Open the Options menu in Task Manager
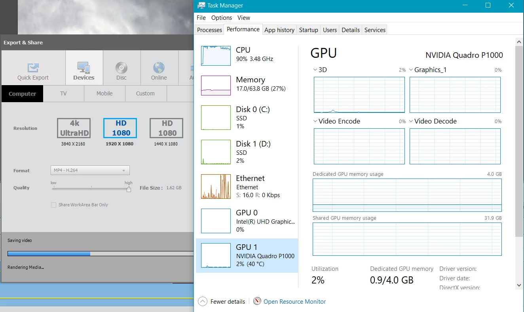Image resolution: width=524 pixels, height=312 pixels. pyautogui.click(x=222, y=17)
